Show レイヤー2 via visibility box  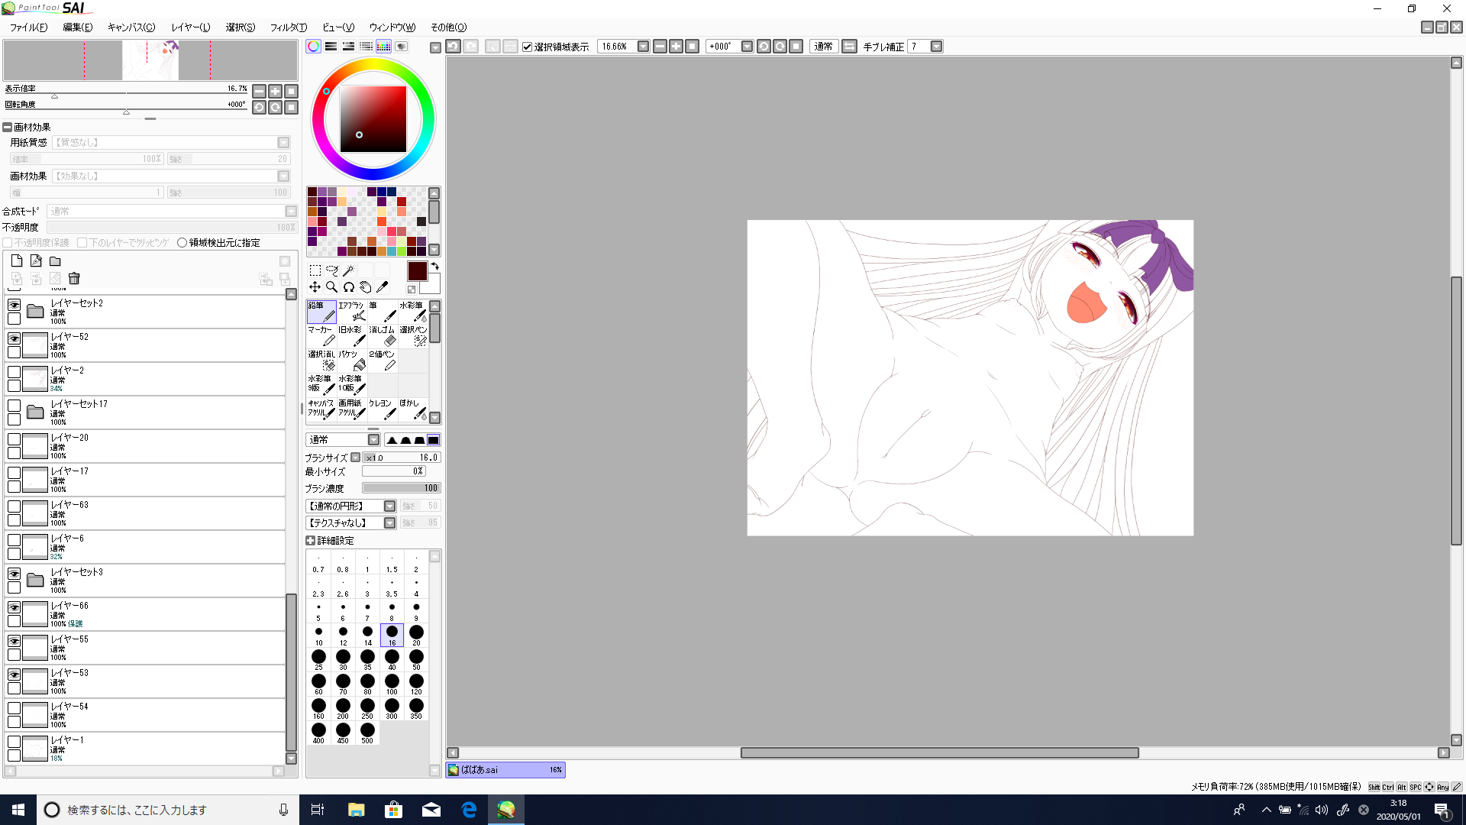pyautogui.click(x=14, y=372)
